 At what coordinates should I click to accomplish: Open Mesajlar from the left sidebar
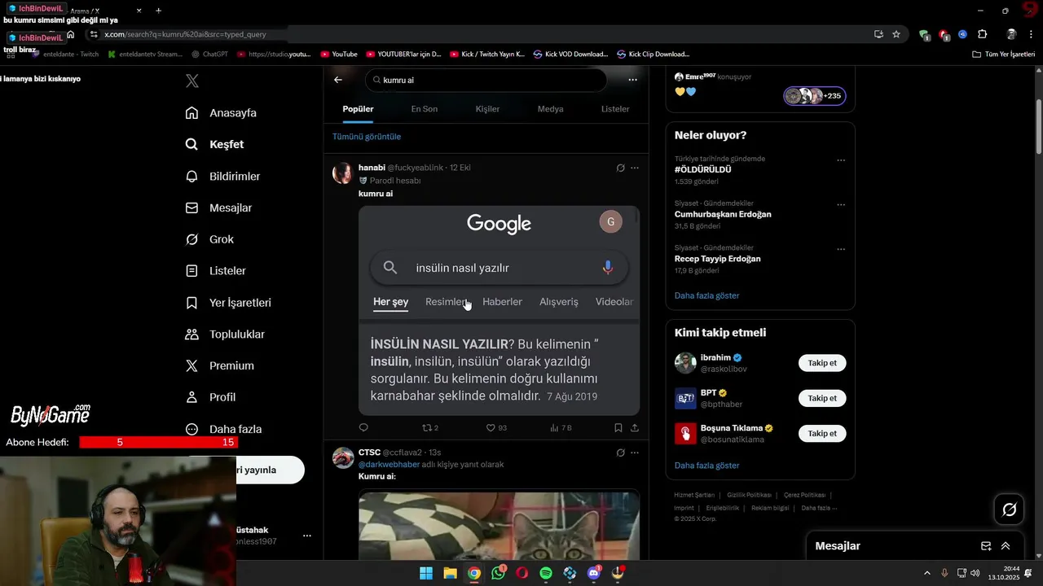(x=218, y=208)
